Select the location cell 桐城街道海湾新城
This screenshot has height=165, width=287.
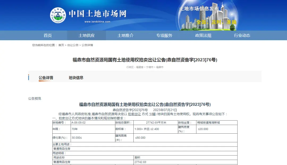pos(217,122)
